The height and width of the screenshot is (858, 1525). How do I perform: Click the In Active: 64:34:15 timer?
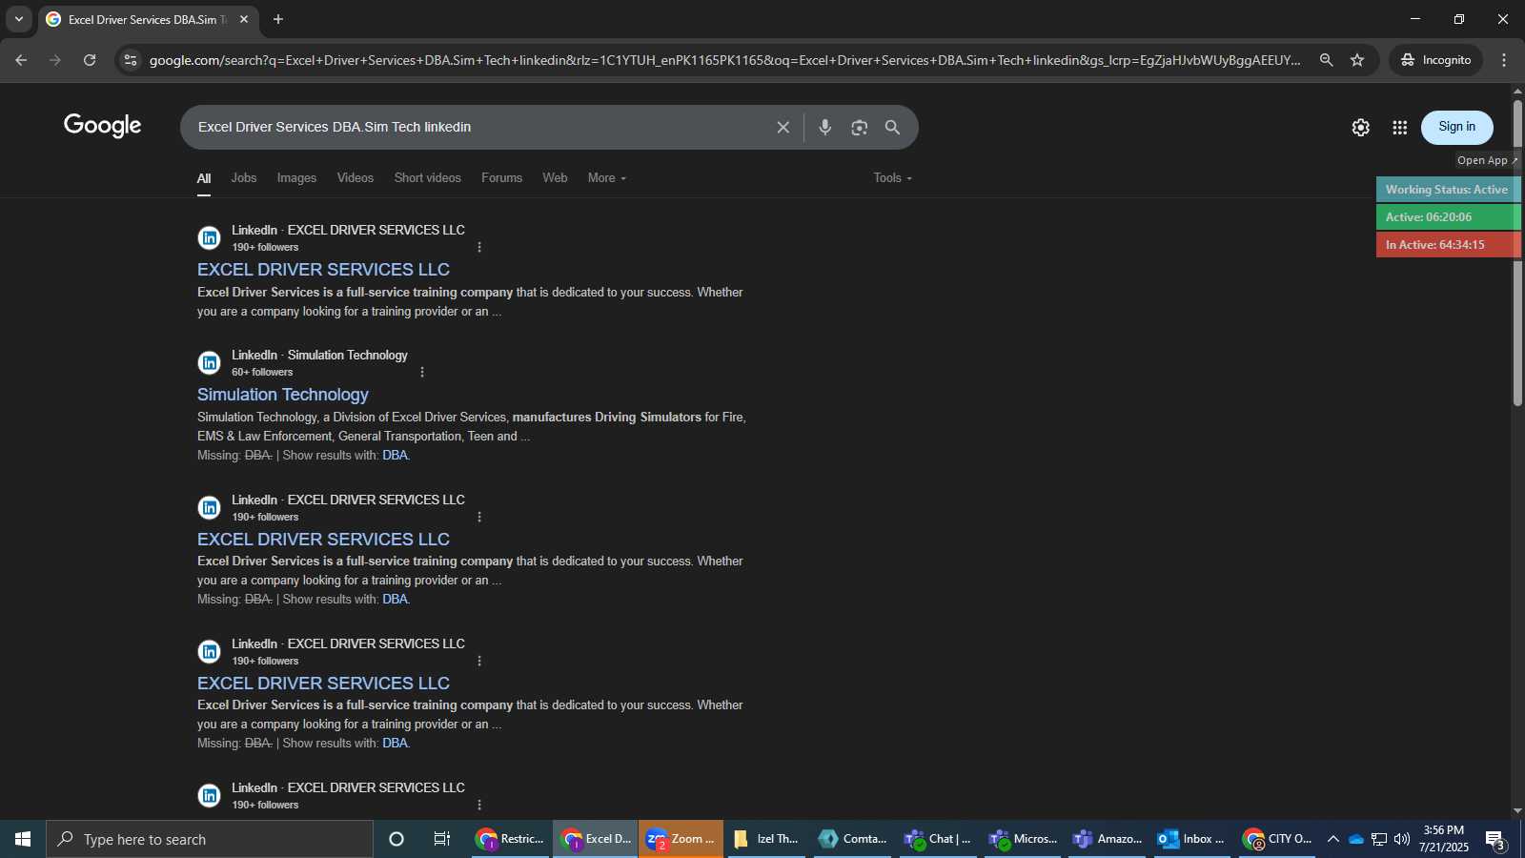pos(1447,245)
